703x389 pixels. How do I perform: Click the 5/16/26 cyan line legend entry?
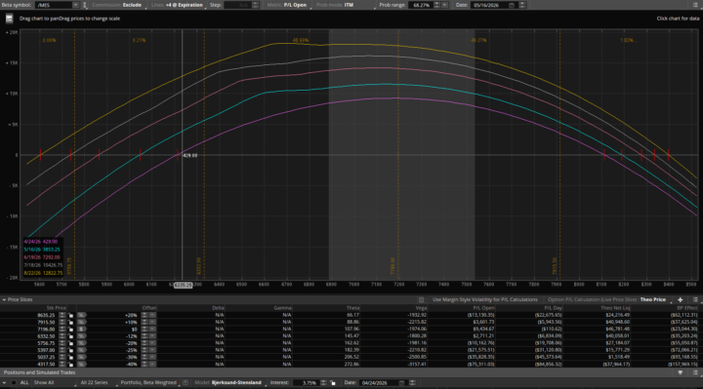click(x=42, y=250)
